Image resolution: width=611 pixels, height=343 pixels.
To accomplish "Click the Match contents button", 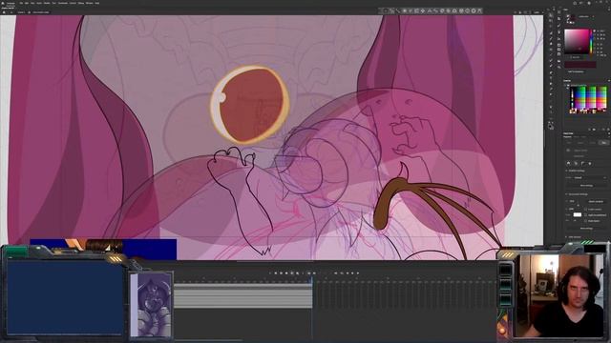I will pos(596,201).
